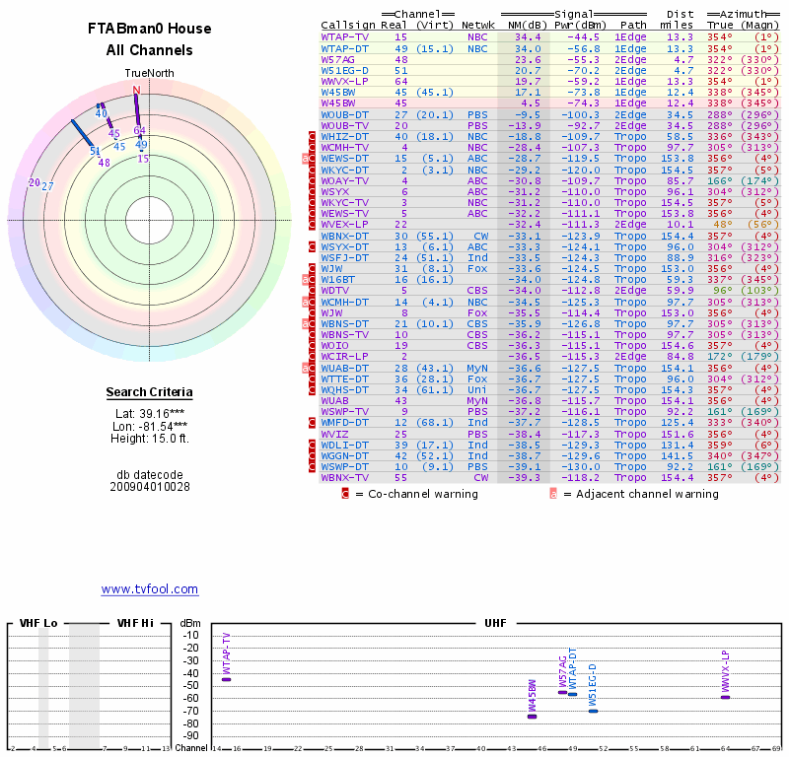The width and height of the screenshot is (789, 757).
Task: Select the co-channel icon next to WEWS-TV
Action: [312, 214]
